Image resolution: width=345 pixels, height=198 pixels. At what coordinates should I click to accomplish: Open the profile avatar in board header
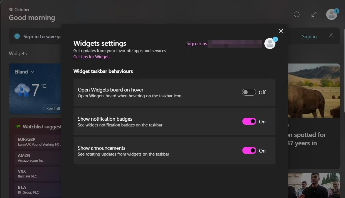pos(332,14)
